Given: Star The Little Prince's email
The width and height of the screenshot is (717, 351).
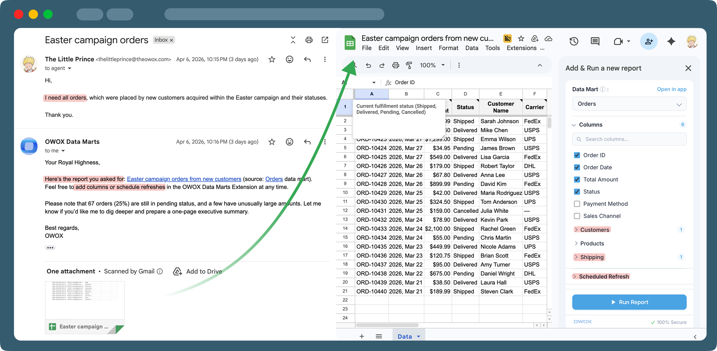Looking at the screenshot, I should pos(272,59).
